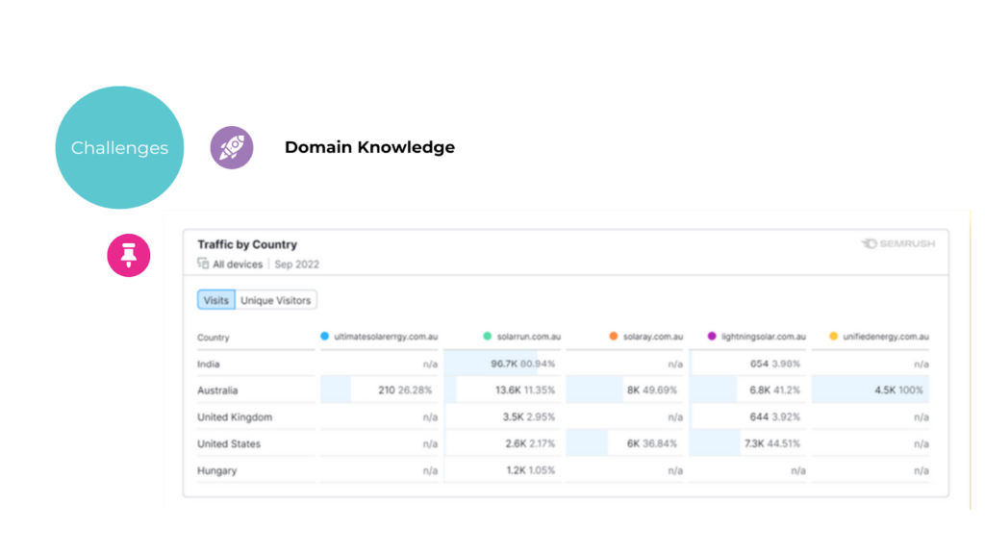Click the teal Challenges circle
The height and width of the screenshot is (554, 985).
pyautogui.click(x=119, y=147)
